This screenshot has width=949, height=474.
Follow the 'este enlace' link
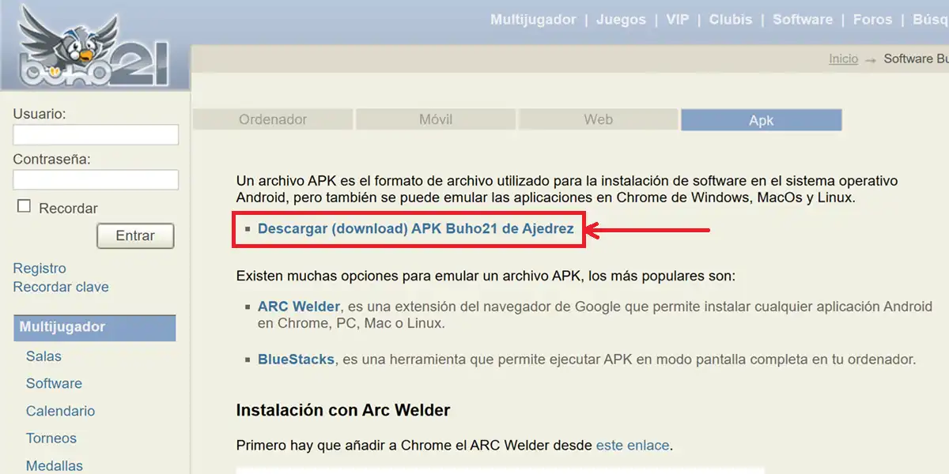633,446
